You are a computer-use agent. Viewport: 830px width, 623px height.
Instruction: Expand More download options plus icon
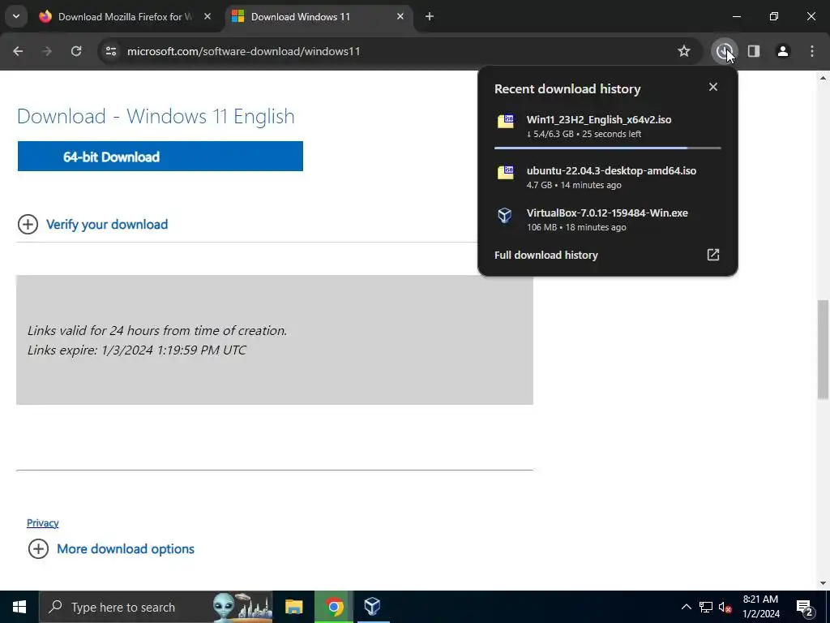point(38,549)
